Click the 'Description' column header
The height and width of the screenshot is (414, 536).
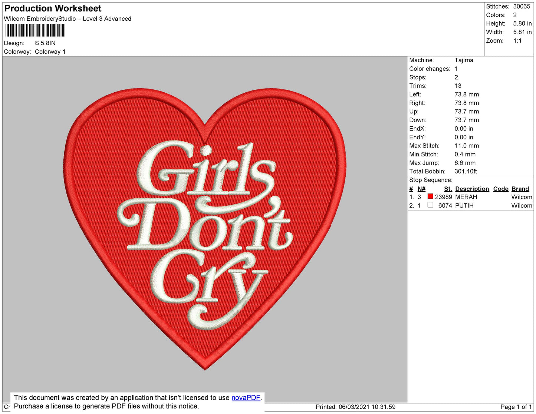472,189
